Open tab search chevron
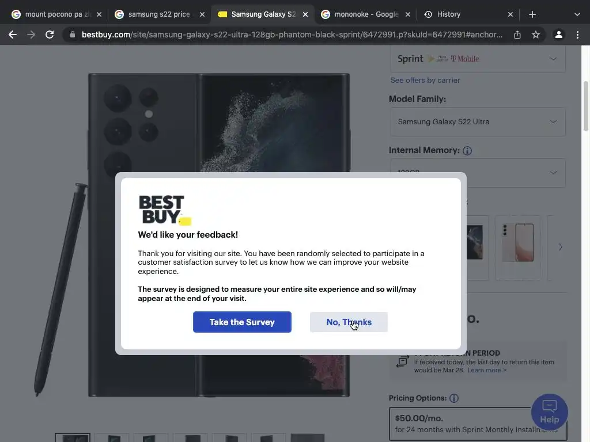Image resolution: width=590 pixels, height=442 pixels. click(577, 14)
